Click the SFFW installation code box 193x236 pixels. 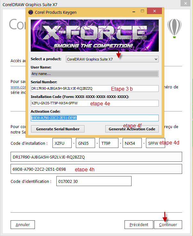pyautogui.click(x=152, y=143)
